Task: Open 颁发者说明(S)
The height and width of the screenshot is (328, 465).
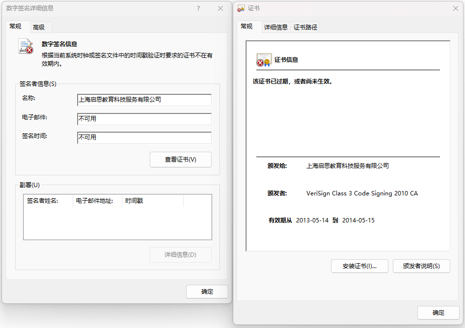Action: pos(421,266)
